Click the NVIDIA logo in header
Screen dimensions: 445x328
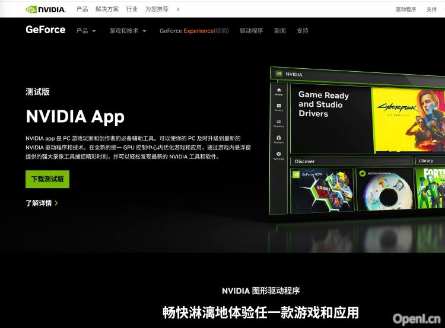(x=46, y=9)
